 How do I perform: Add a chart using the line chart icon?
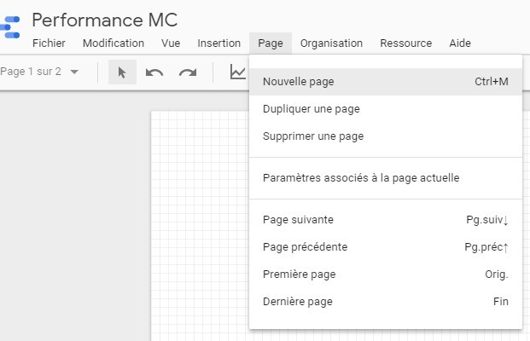click(237, 72)
